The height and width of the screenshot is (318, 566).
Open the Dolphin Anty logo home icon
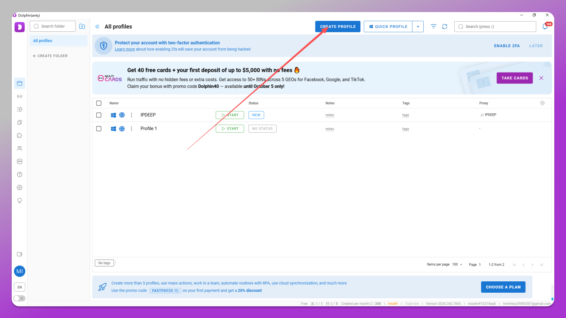point(20,27)
